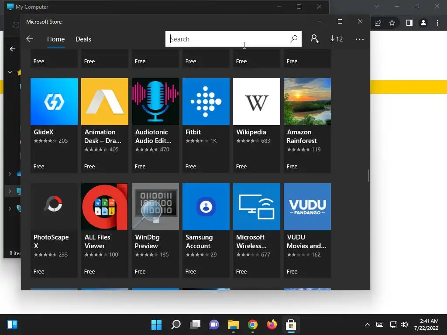Click Samsung Account title text
Image resolution: width=447 pixels, height=335 pixels.
pyautogui.click(x=199, y=241)
